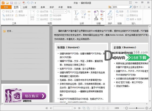The image size is (152, 111).
Task: Select the 打字机 typewriter tool
Action: coord(76,15)
